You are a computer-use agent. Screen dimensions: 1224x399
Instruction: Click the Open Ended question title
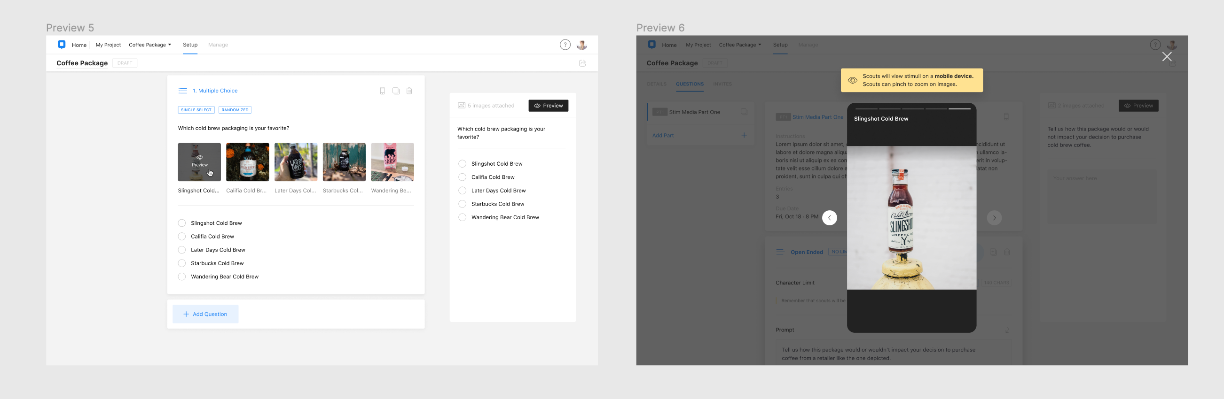point(807,252)
